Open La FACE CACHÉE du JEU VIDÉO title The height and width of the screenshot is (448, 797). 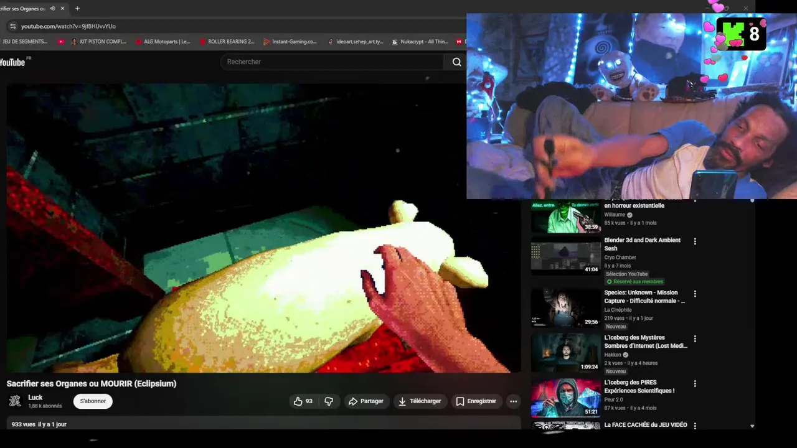coord(646,425)
